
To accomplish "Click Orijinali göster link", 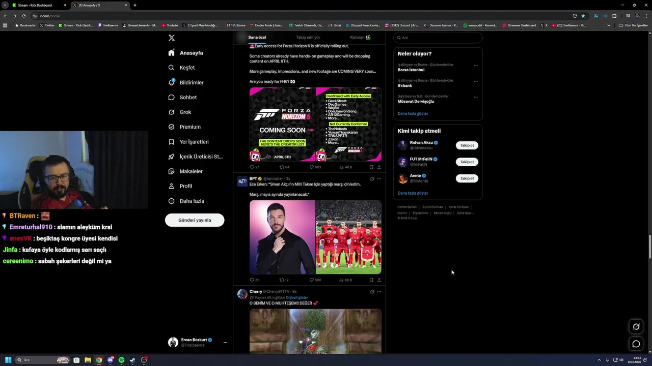I will coord(297,297).
